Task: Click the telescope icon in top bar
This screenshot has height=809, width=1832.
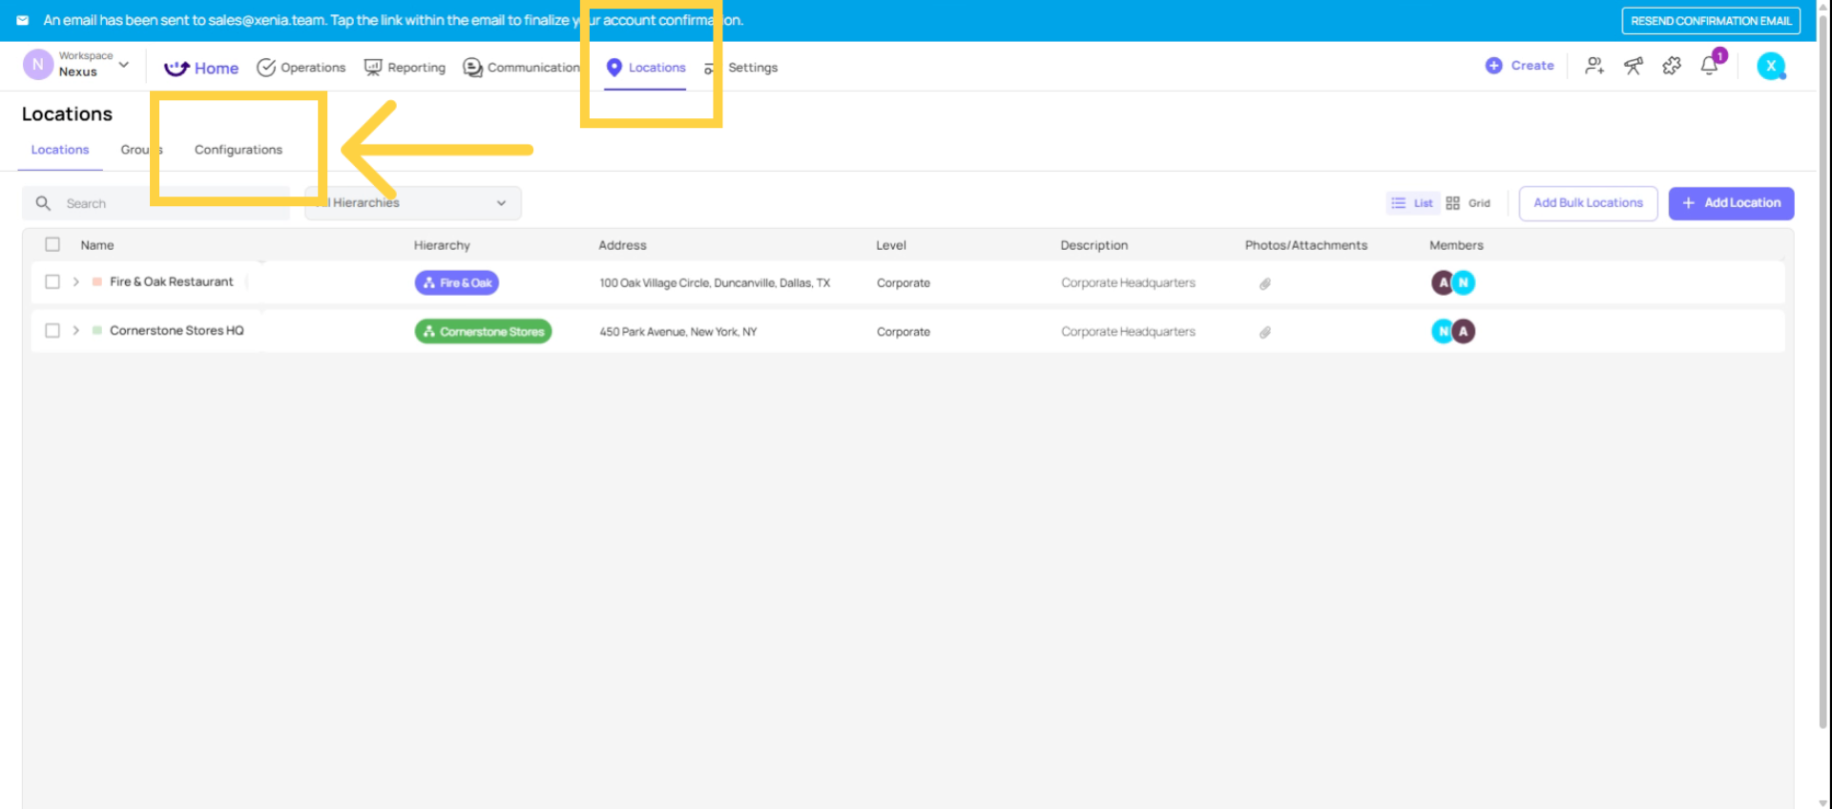Action: [1634, 66]
